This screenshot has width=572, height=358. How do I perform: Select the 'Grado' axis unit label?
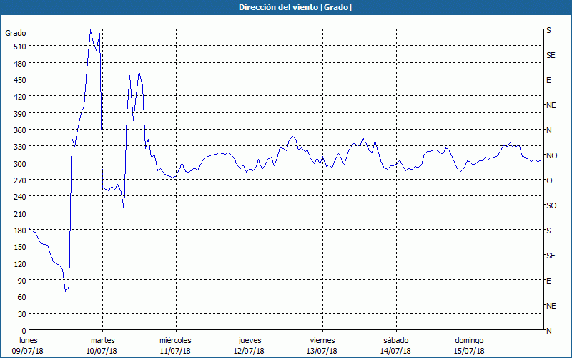[16, 33]
